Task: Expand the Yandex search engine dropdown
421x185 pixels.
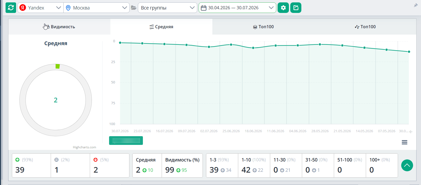Action: tap(40, 8)
